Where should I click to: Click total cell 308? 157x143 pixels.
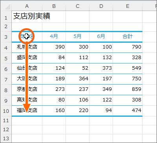(128, 100)
